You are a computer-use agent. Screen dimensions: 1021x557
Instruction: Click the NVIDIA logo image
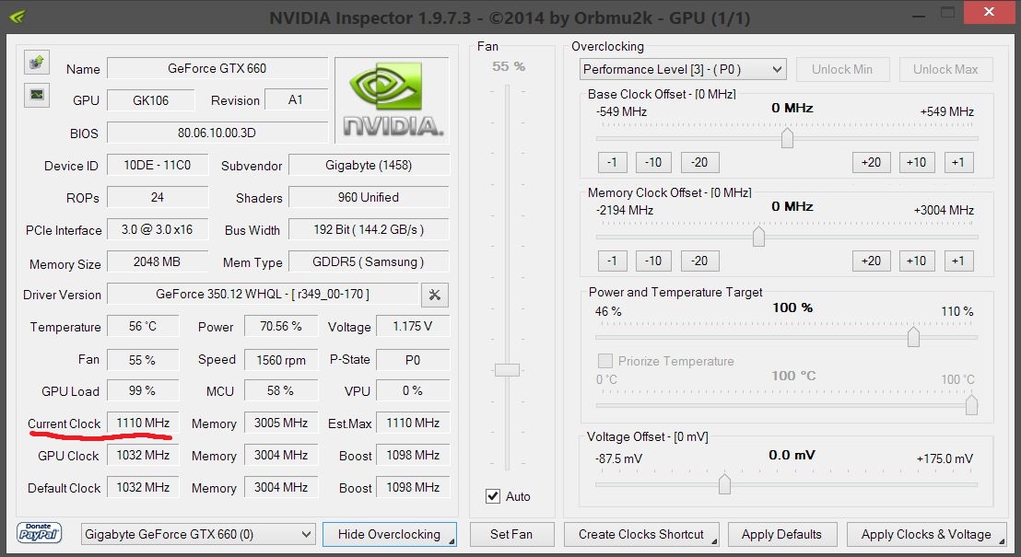coord(392,99)
